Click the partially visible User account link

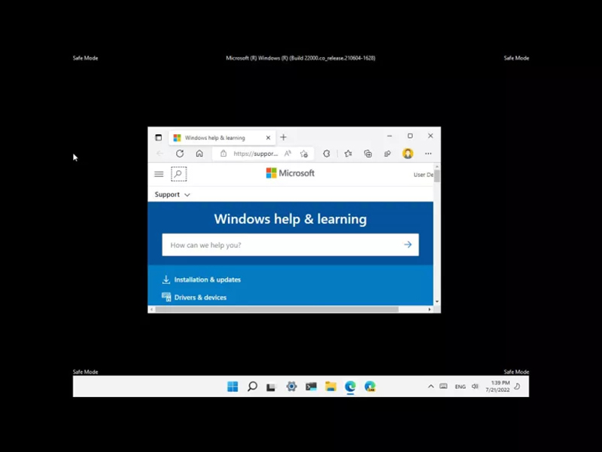click(x=423, y=175)
